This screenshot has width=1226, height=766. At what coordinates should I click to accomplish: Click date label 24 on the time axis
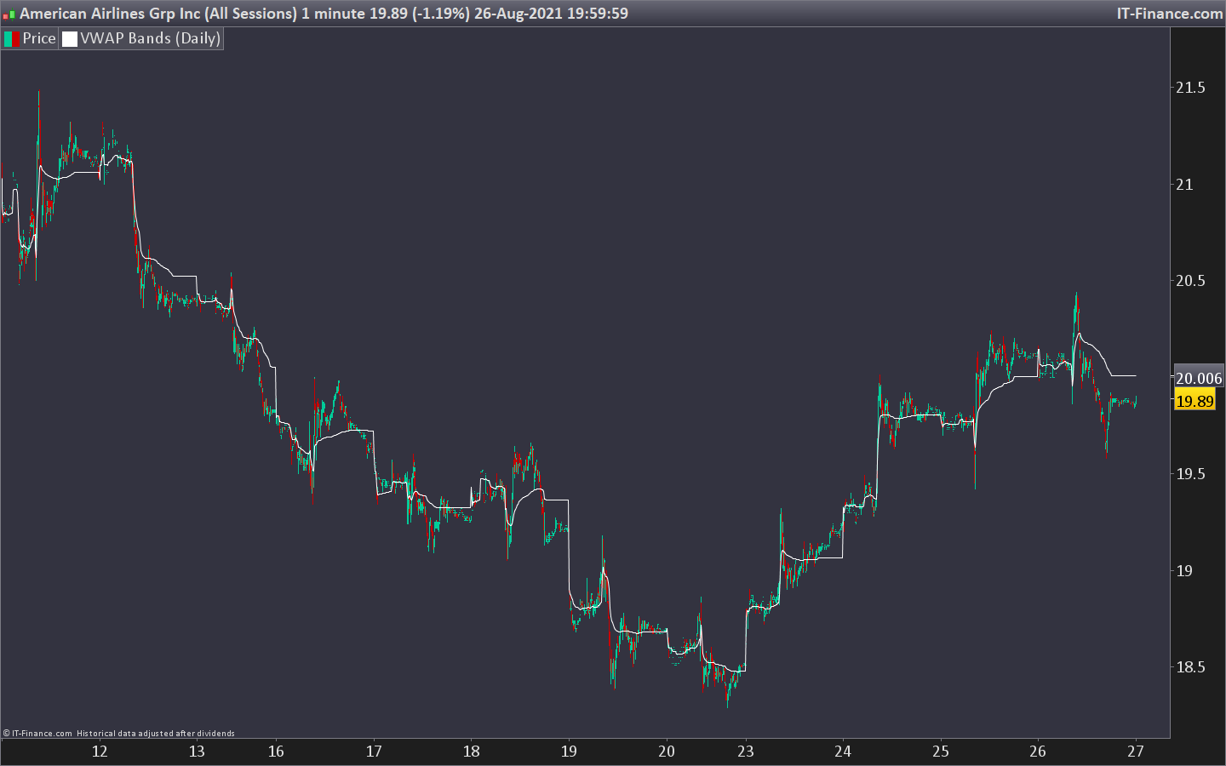843,752
